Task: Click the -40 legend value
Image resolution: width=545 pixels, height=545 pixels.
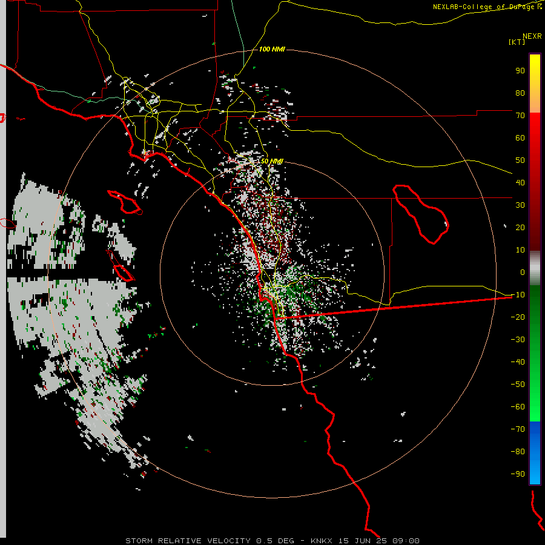Action: click(518, 362)
